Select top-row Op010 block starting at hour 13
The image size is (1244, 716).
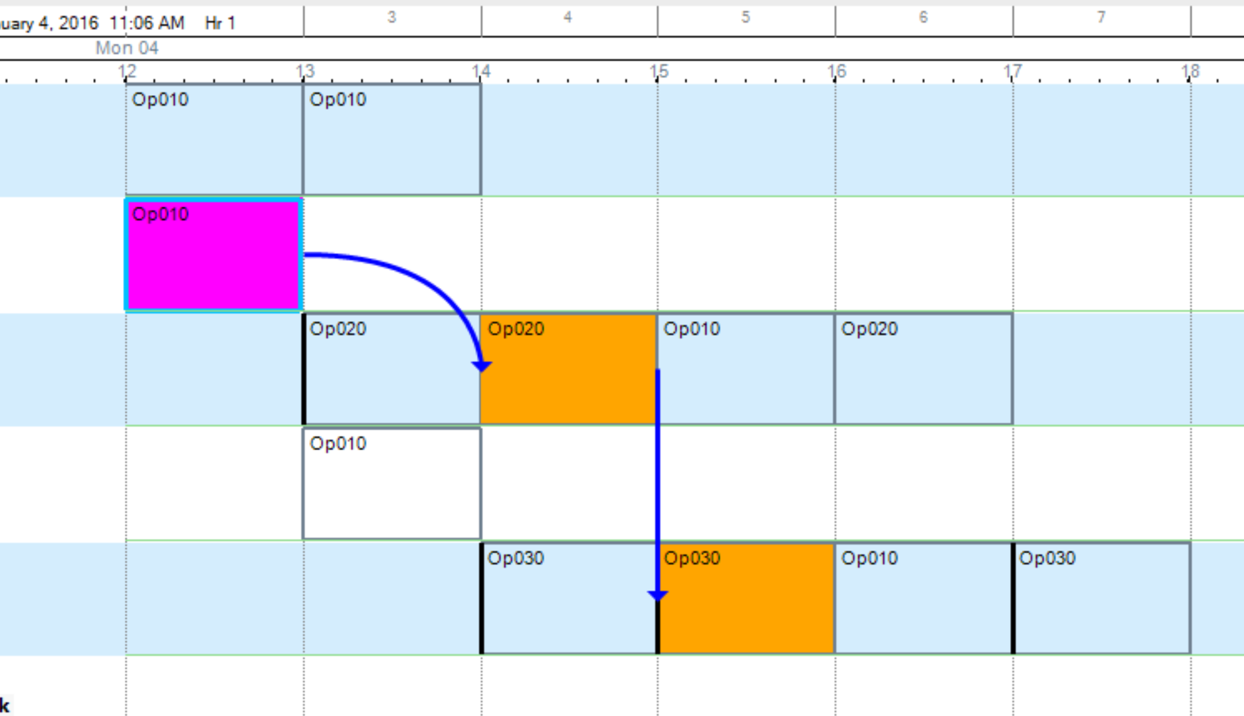point(392,140)
